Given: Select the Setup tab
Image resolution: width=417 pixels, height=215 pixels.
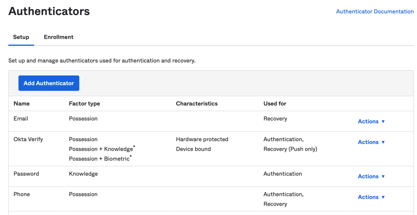Looking at the screenshot, I should click(21, 37).
